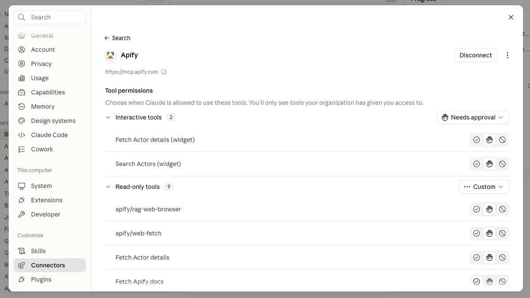530x298 pixels.
Task: Collapse the Read-only tools section
Action: 108,187
